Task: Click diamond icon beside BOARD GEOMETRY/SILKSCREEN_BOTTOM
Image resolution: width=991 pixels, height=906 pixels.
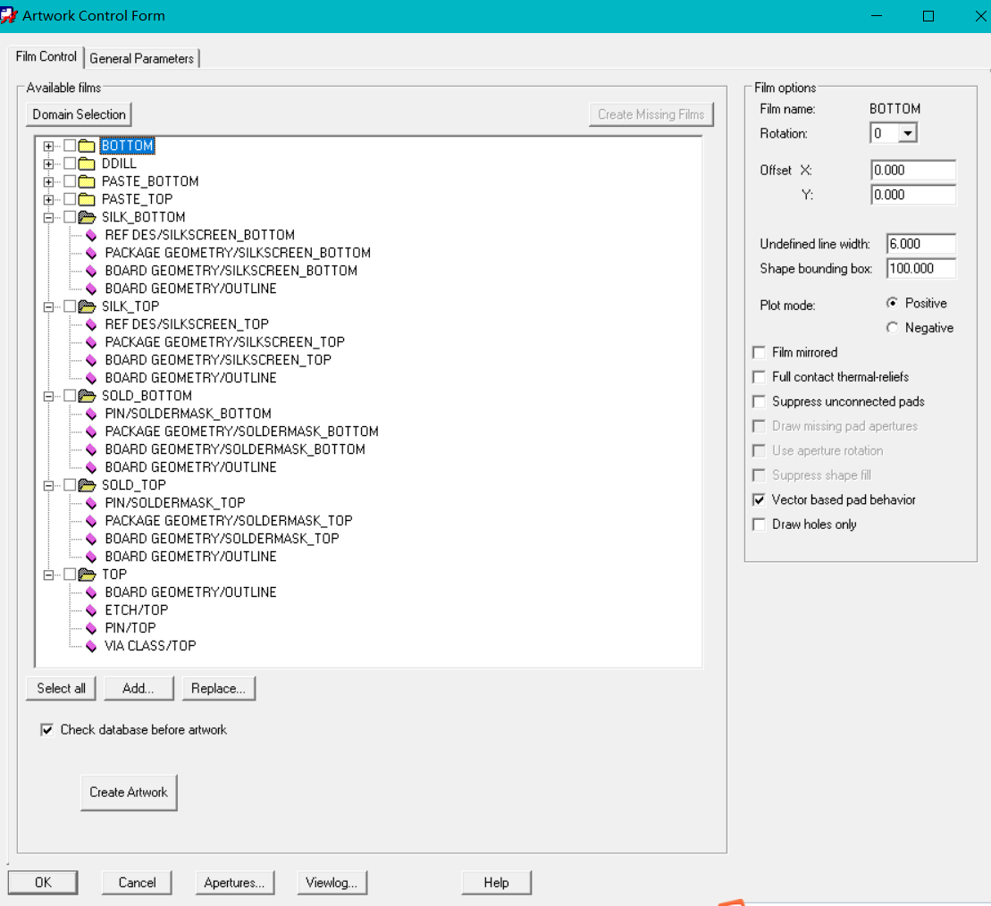Action: [92, 271]
